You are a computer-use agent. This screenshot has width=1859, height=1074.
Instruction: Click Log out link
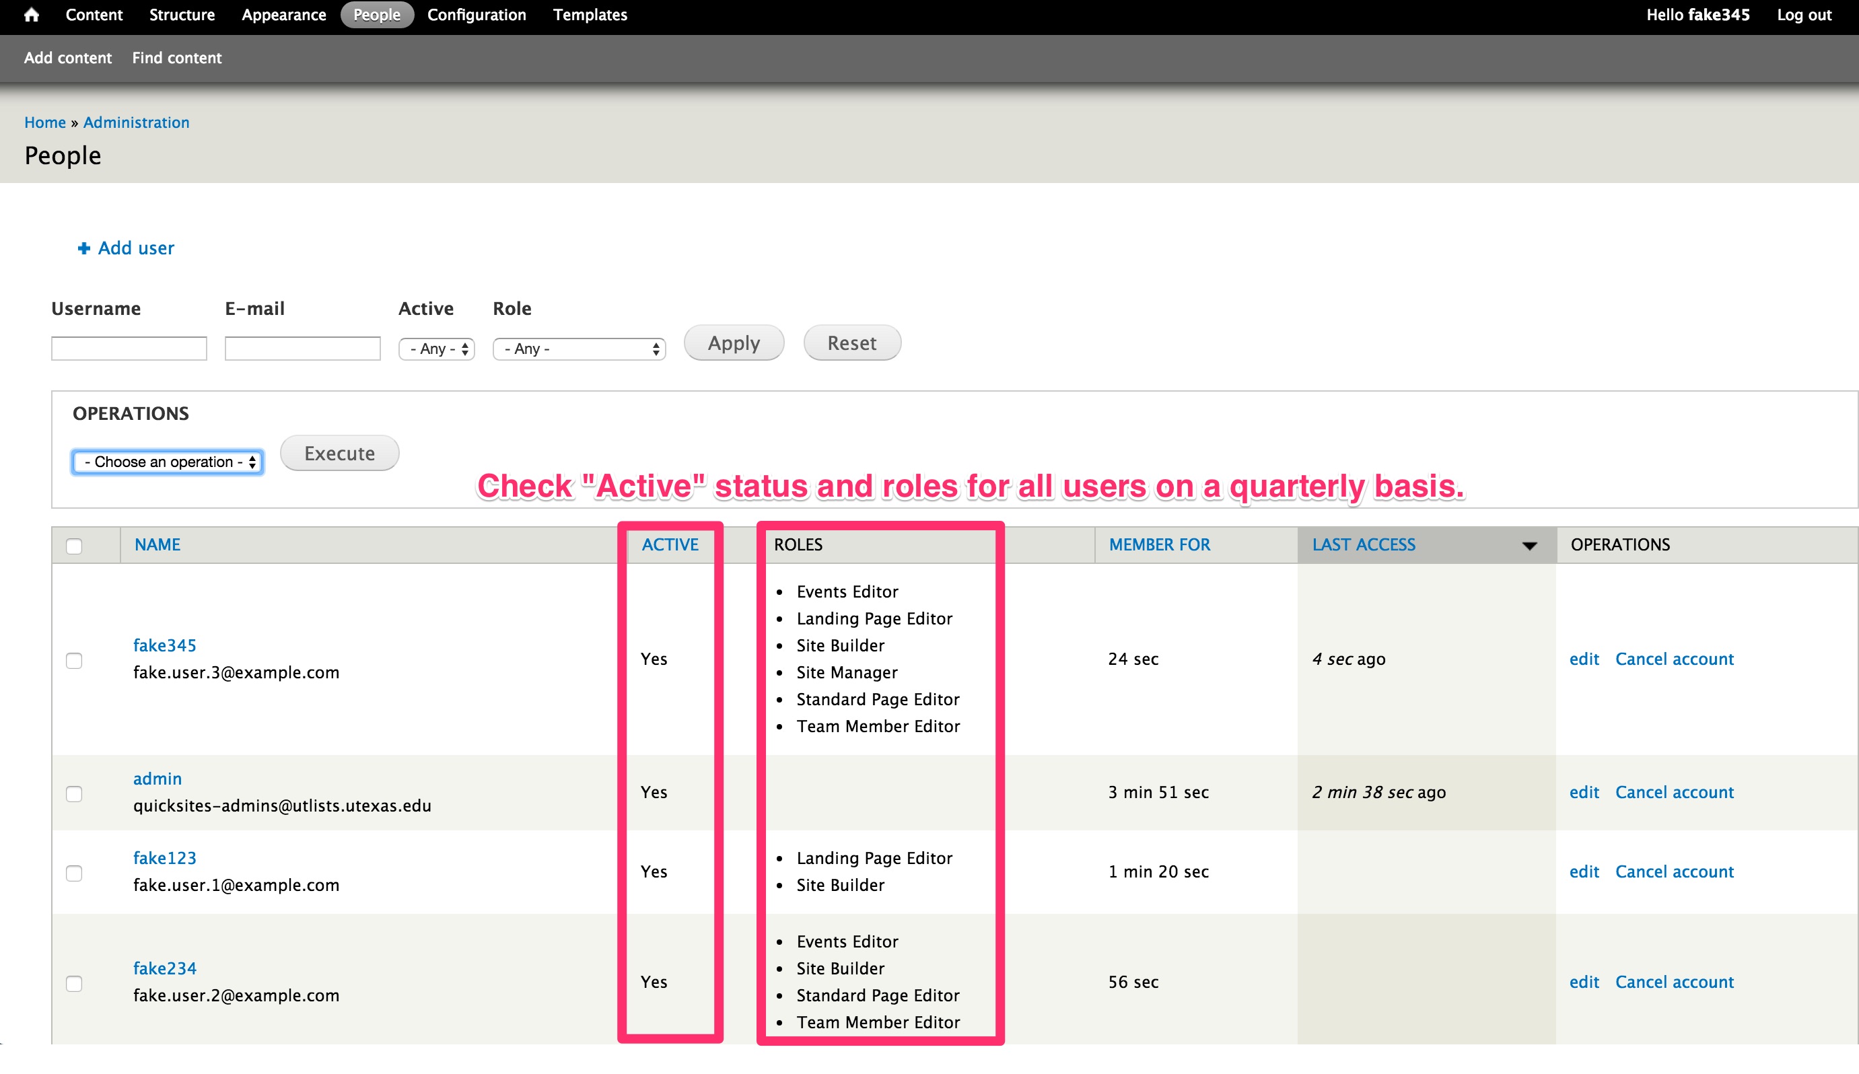click(x=1804, y=15)
